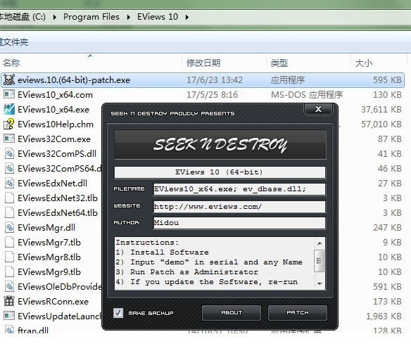This screenshot has height=346, width=411.
Task: Click the 新建文件夹 toolbar button
Action: pos(14,42)
